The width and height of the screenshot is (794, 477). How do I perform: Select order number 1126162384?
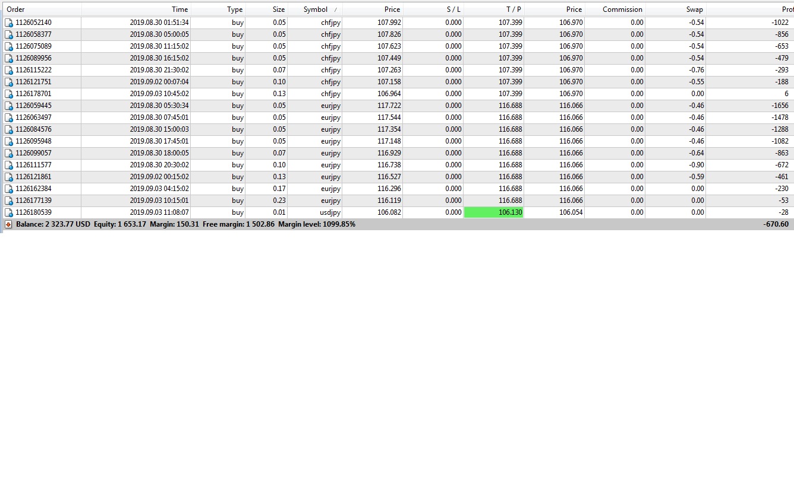click(33, 189)
